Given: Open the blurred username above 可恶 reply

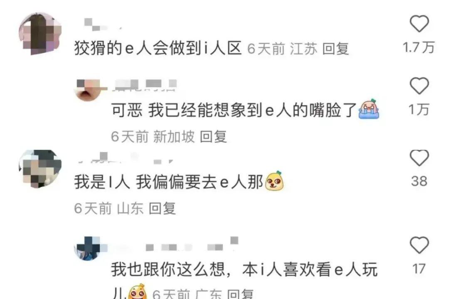Looking at the screenshot, I should pos(146,85).
